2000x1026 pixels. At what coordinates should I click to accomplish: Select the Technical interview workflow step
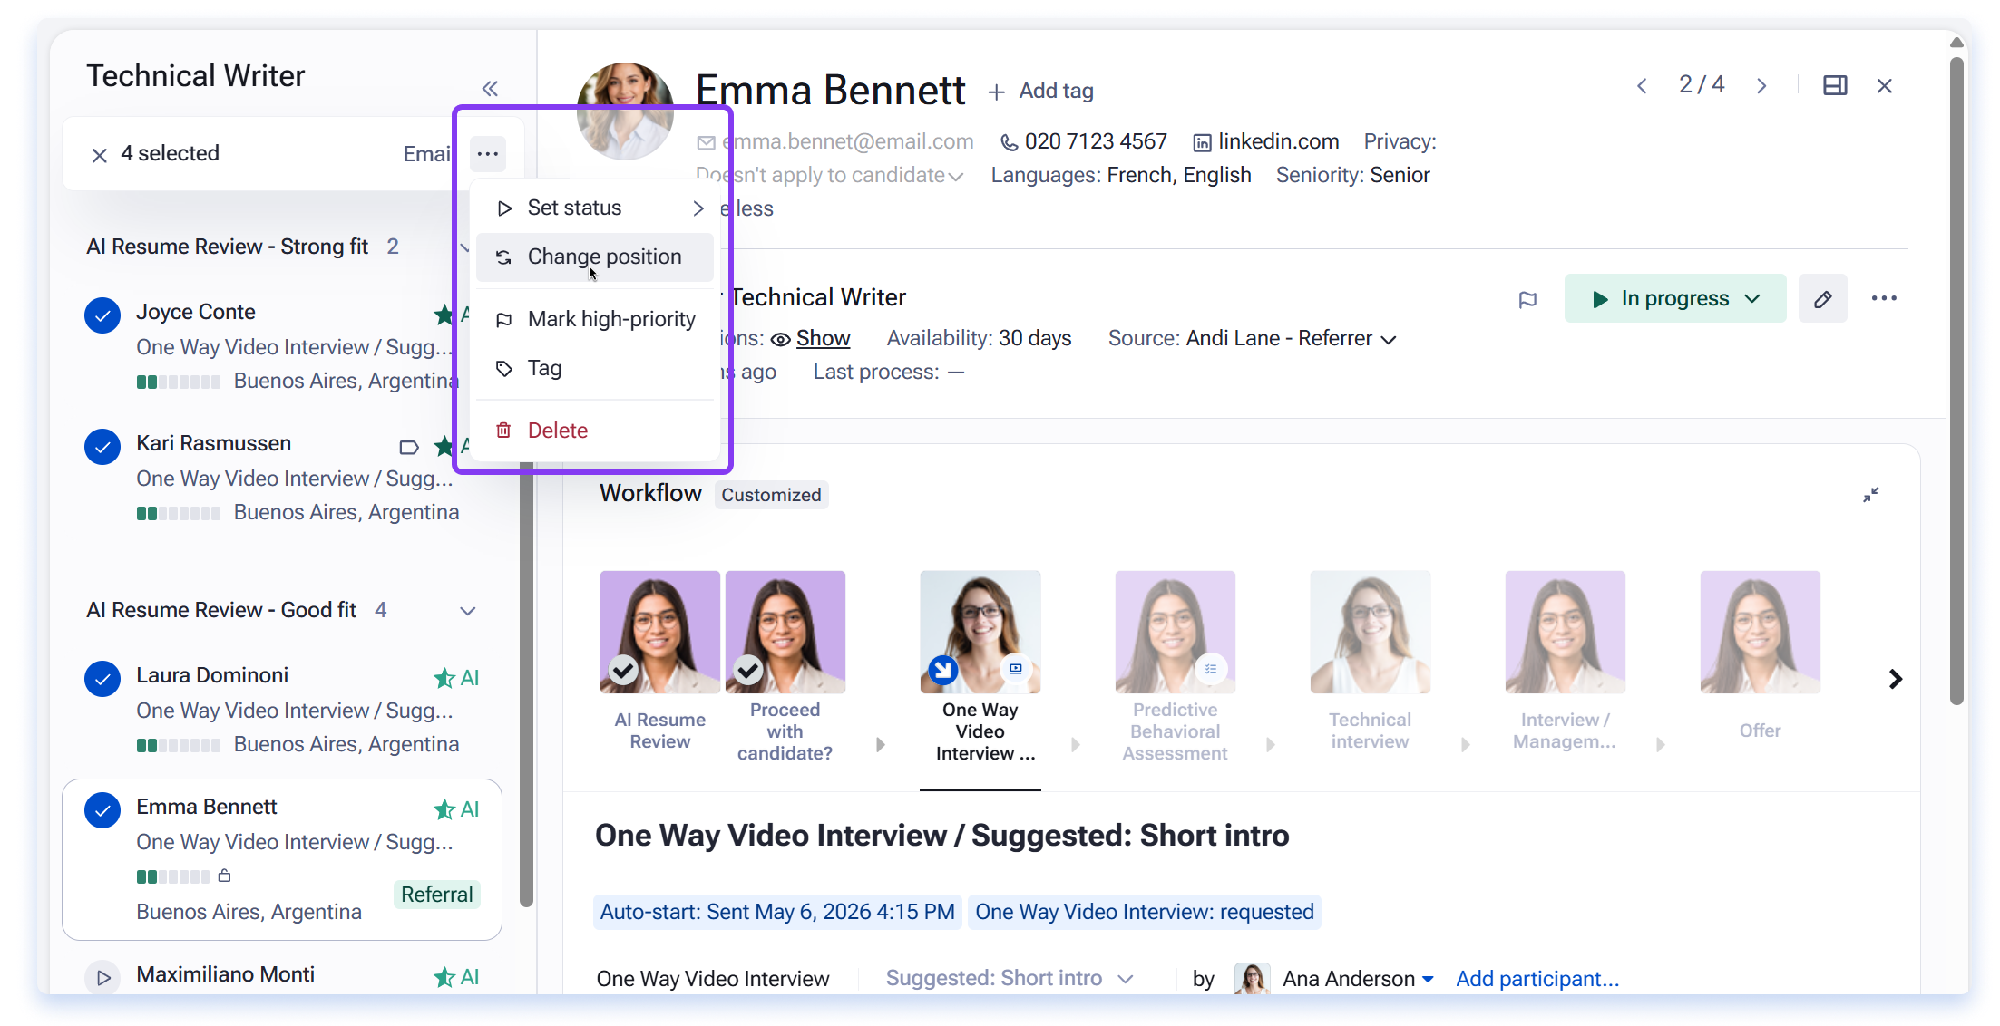pos(1371,662)
